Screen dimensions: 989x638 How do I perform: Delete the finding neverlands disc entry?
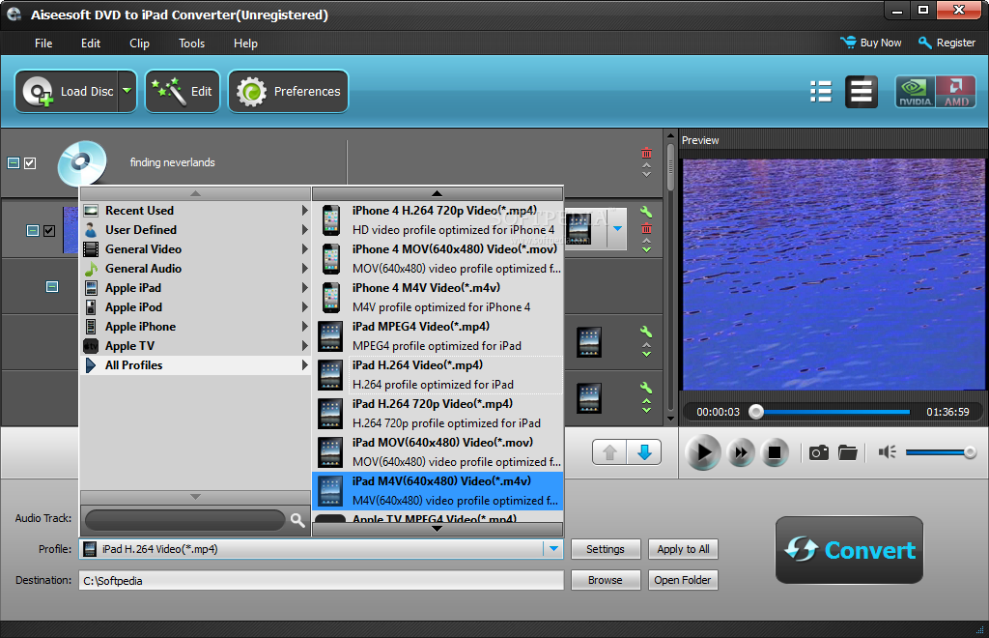[646, 154]
